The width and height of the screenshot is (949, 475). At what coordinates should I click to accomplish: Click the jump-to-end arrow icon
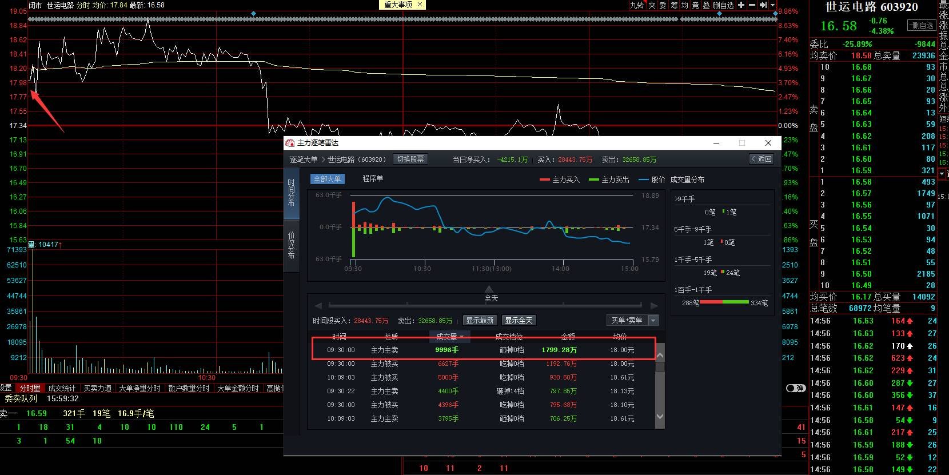[763, 5]
